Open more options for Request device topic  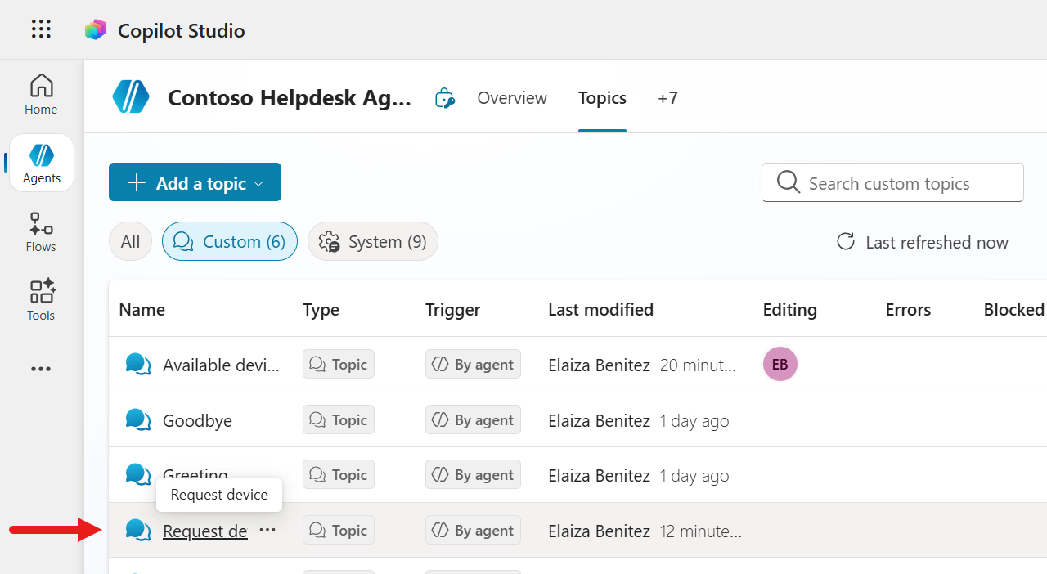[267, 530]
